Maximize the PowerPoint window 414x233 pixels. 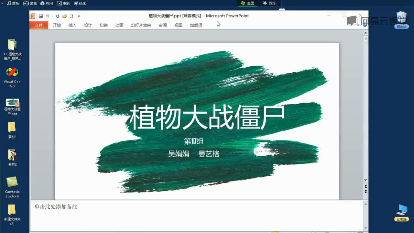click(x=344, y=15)
